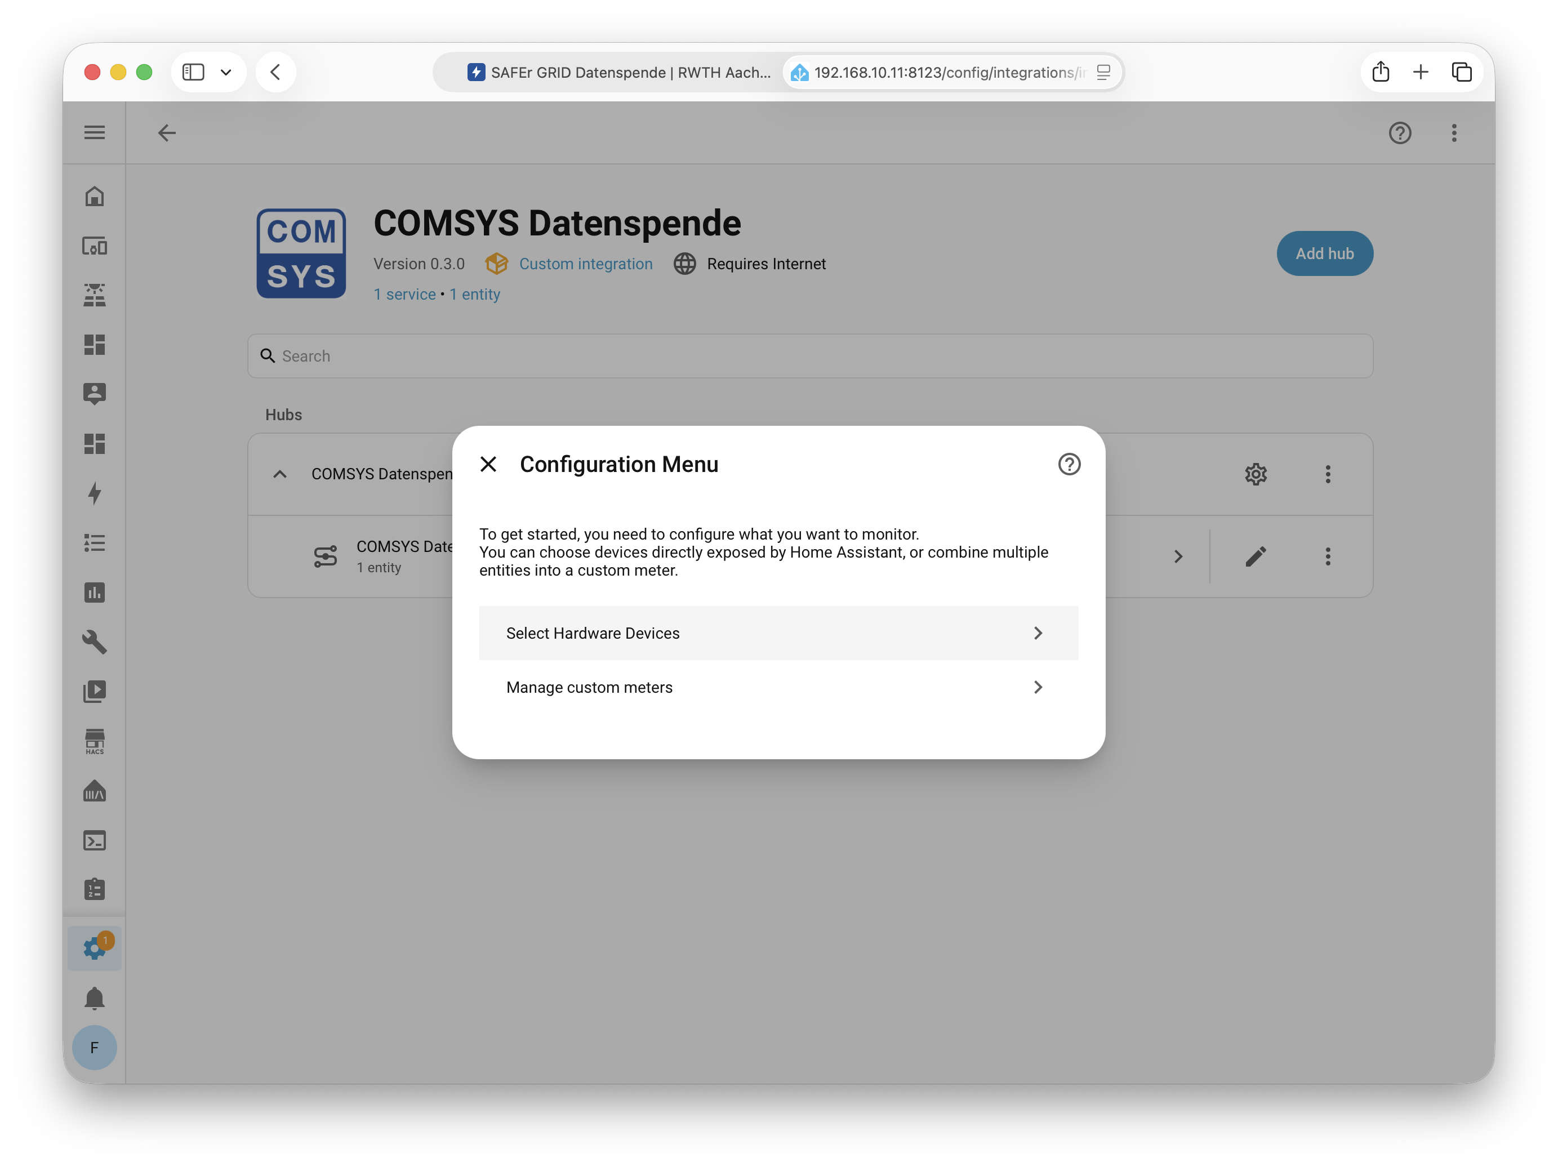
Task: Open the COMSYS Date 1 entity row chevron
Action: (x=1178, y=556)
